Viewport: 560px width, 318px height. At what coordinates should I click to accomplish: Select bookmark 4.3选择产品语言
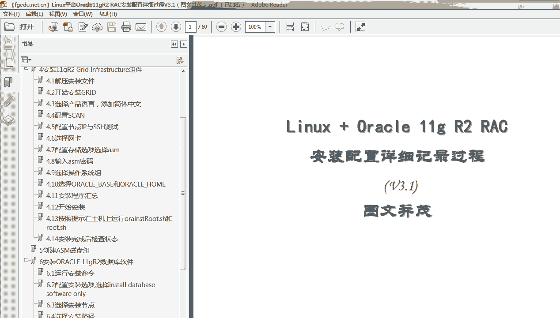pos(94,104)
